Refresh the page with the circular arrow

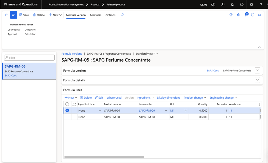[x=253, y=15]
